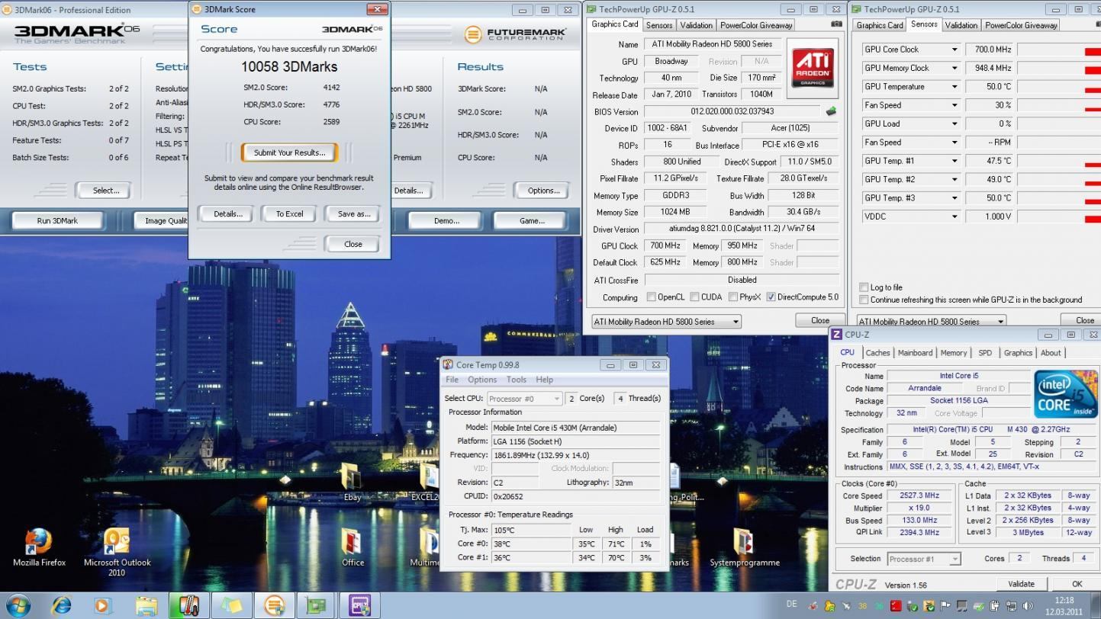Open the Memory tab in CPU-Z
This screenshot has height=619, width=1101.
coord(954,353)
